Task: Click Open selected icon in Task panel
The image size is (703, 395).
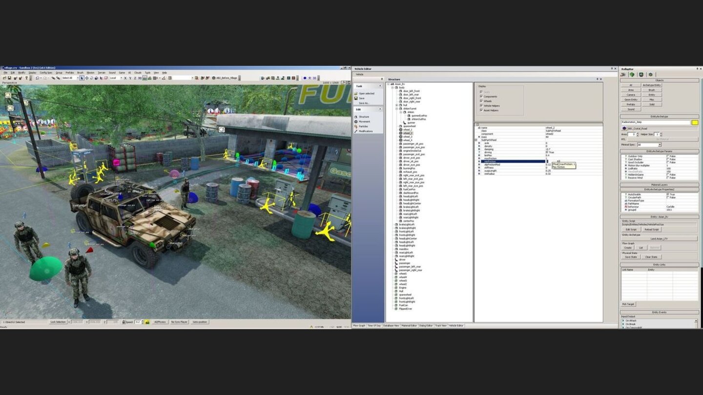Action: pos(356,94)
